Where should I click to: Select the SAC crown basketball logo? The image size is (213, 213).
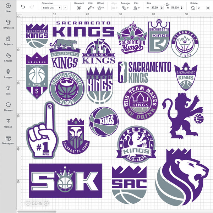pyautogui.click(x=129, y=185)
